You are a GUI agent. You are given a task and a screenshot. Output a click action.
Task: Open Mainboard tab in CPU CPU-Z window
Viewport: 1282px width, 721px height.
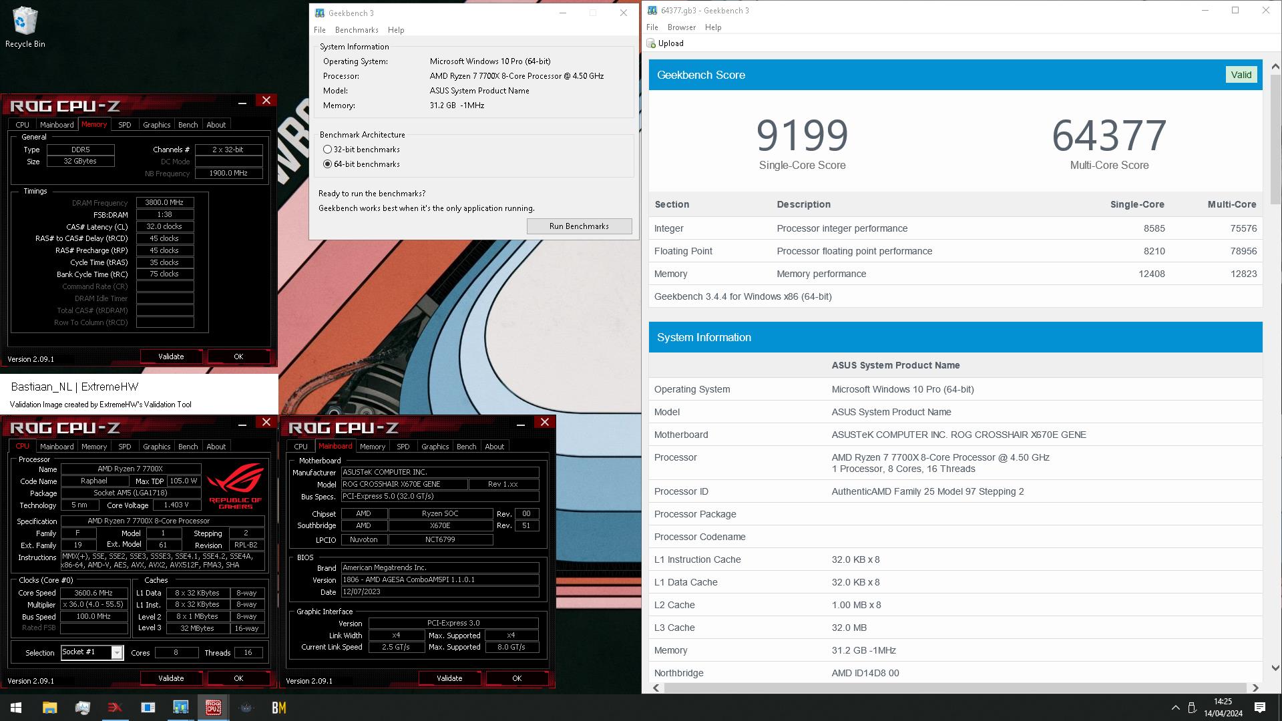pos(57,447)
